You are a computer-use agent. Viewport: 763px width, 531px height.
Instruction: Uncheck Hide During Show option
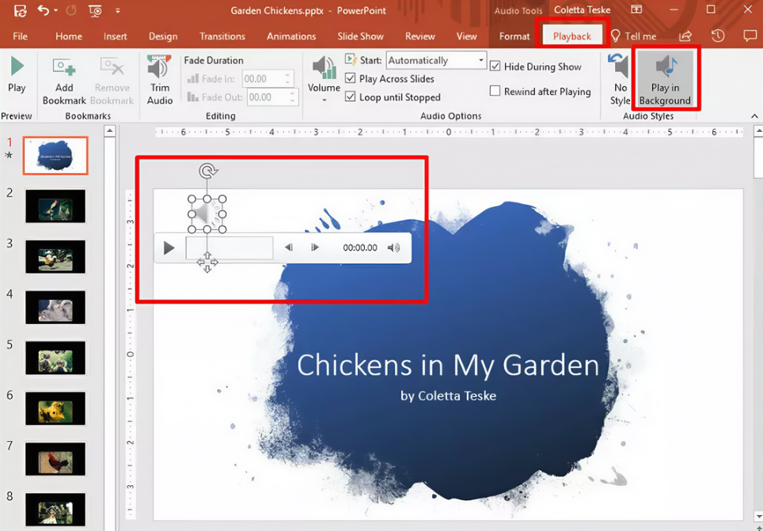click(x=495, y=66)
